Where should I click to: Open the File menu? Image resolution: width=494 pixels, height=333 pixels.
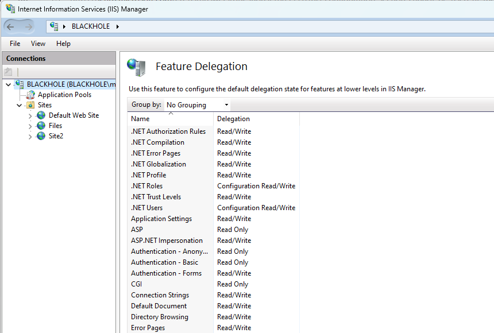[15, 44]
